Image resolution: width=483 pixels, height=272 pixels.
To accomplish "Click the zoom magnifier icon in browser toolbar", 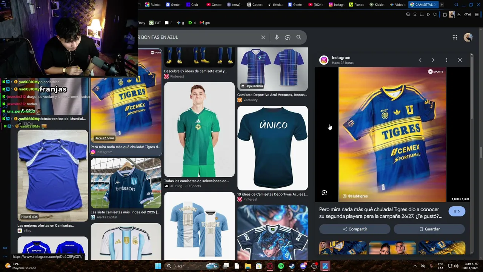I will [408, 15].
